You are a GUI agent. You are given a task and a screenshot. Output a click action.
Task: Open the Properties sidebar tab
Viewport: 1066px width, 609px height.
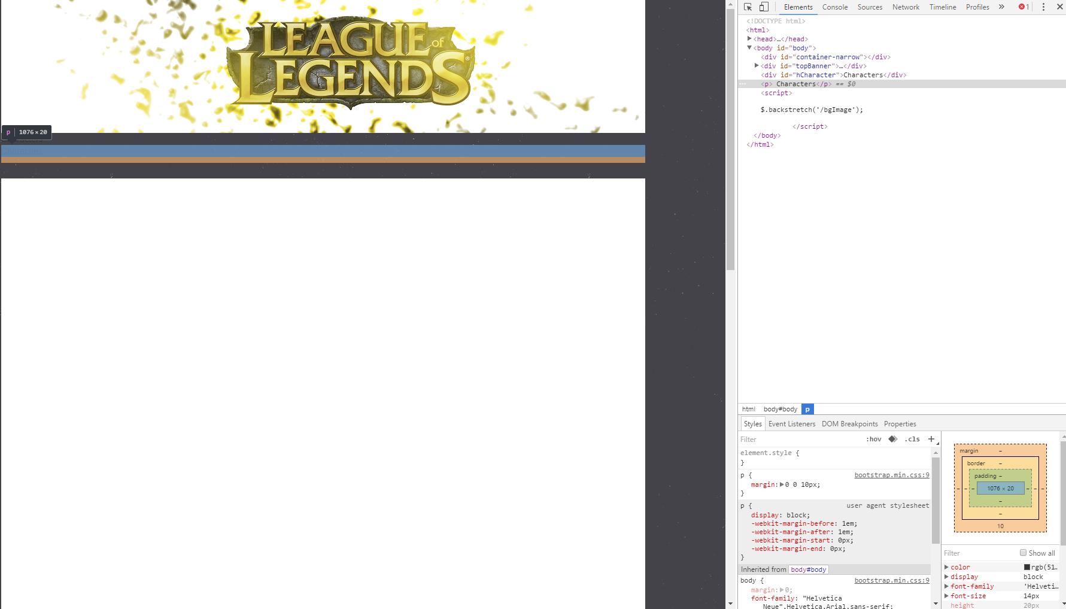click(900, 424)
